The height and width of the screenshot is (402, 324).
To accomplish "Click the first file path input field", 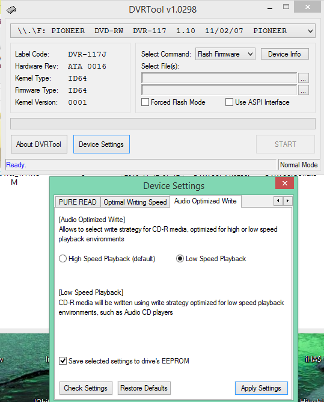I will tap(219, 78).
